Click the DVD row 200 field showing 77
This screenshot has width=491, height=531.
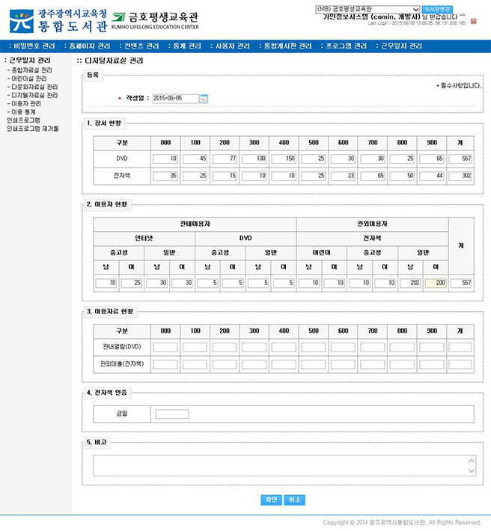[x=225, y=159]
